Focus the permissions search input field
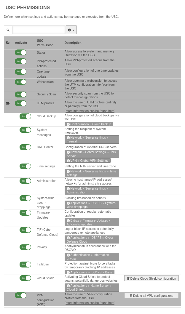The width and height of the screenshot is (185, 314). tap(39, 30)
